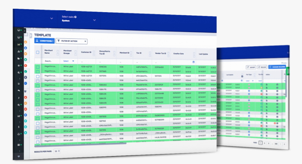This screenshot has height=164, width=302.
Task: Open the bar chart icon in the dark sidebar
Action: (18, 44)
